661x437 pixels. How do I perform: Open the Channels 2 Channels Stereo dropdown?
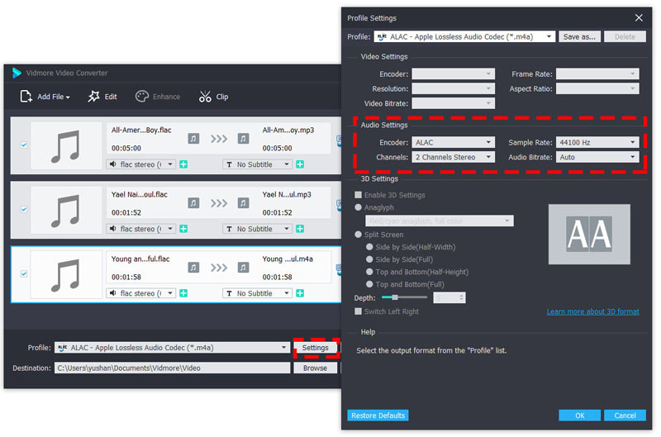[453, 157]
